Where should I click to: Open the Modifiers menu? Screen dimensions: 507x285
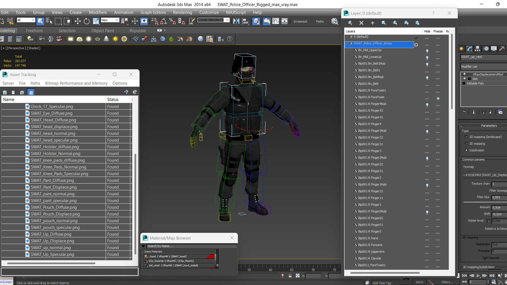point(98,12)
